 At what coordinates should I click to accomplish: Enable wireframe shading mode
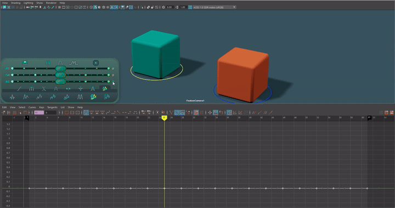tap(91, 7)
